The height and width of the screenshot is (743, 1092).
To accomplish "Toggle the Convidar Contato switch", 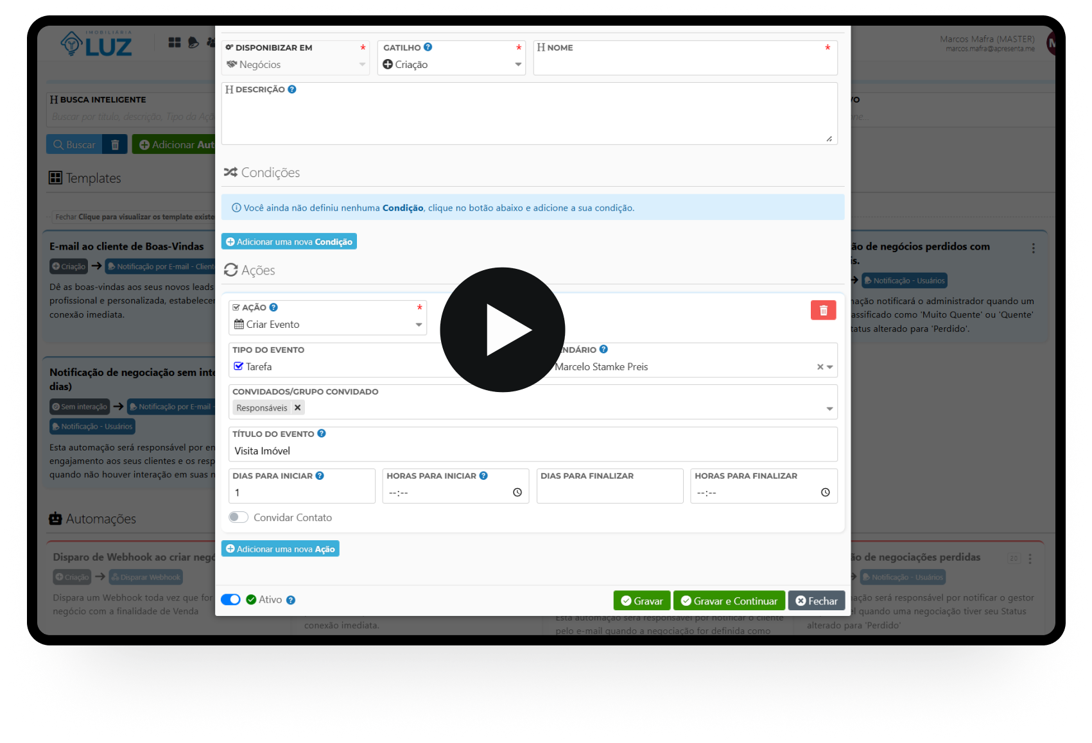I will pyautogui.click(x=239, y=518).
